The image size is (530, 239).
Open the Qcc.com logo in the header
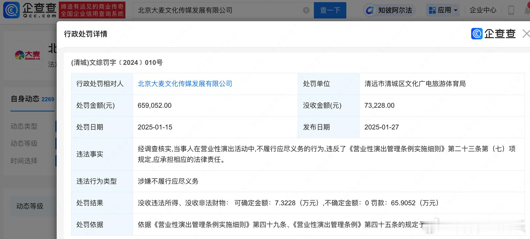click(30, 10)
